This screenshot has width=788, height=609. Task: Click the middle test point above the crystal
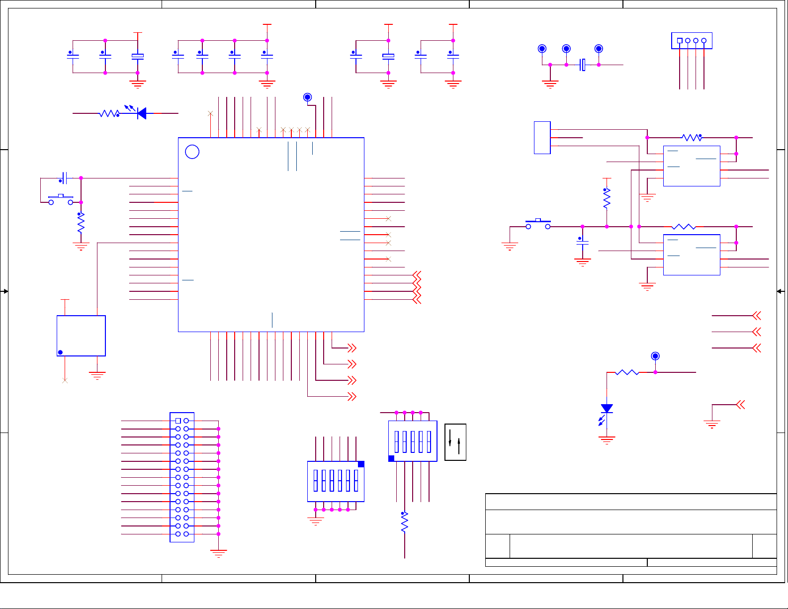(x=566, y=49)
